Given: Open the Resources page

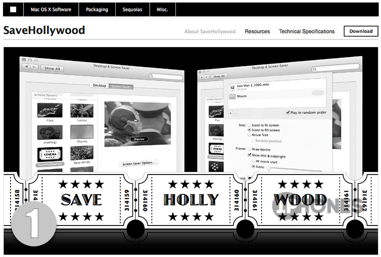Looking at the screenshot, I should coord(257,31).
